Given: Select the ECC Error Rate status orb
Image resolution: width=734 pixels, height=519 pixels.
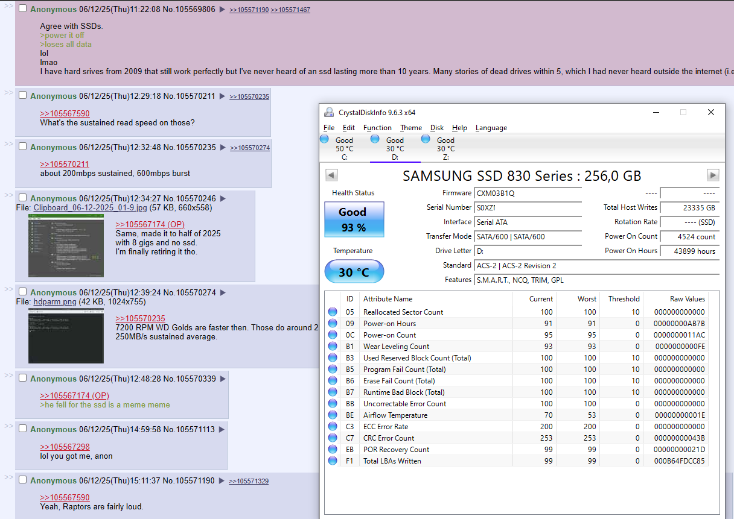Looking at the screenshot, I should point(333,427).
